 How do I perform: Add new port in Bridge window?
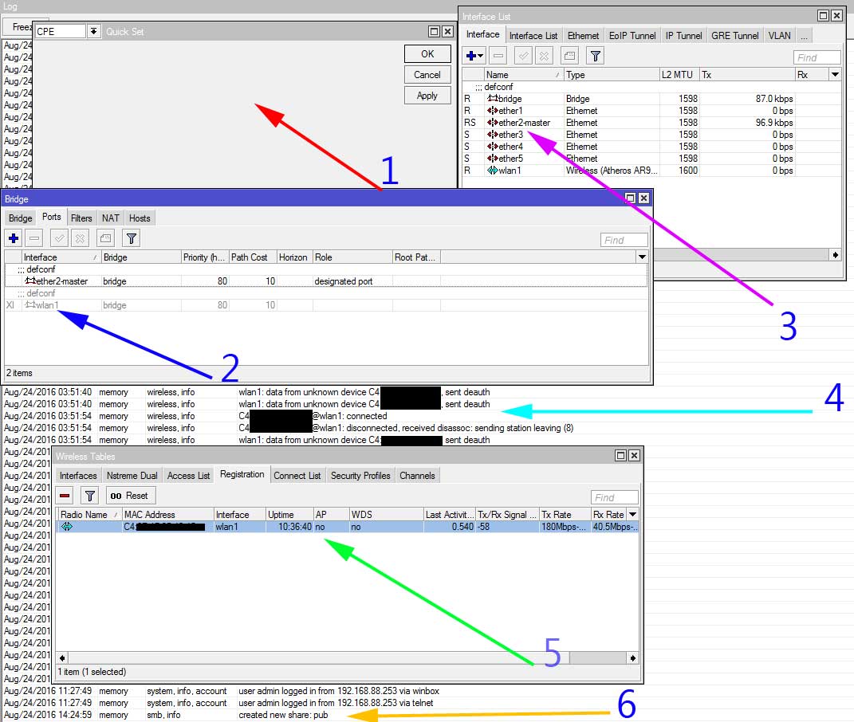[14, 238]
